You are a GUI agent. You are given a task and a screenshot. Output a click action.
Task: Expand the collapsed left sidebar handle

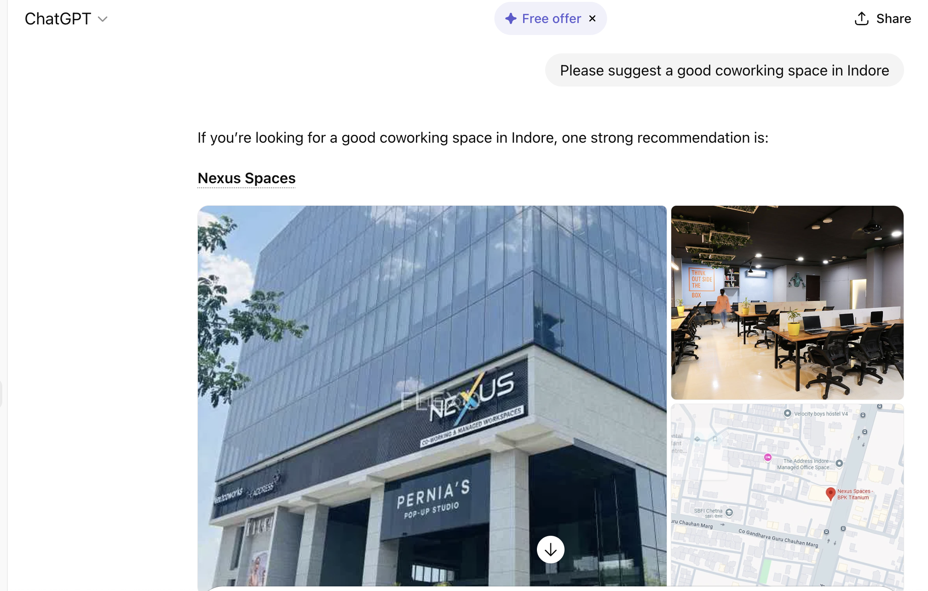coord(1,394)
